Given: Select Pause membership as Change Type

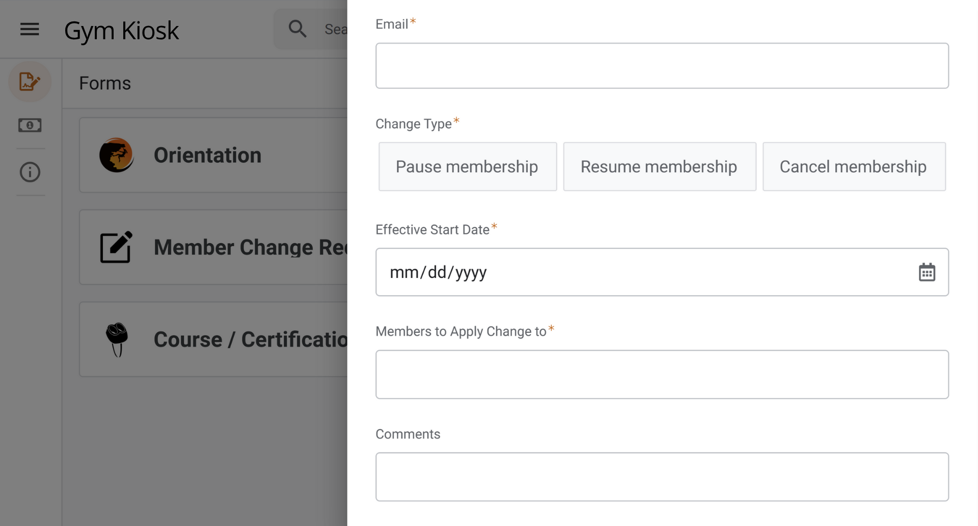Looking at the screenshot, I should [467, 167].
